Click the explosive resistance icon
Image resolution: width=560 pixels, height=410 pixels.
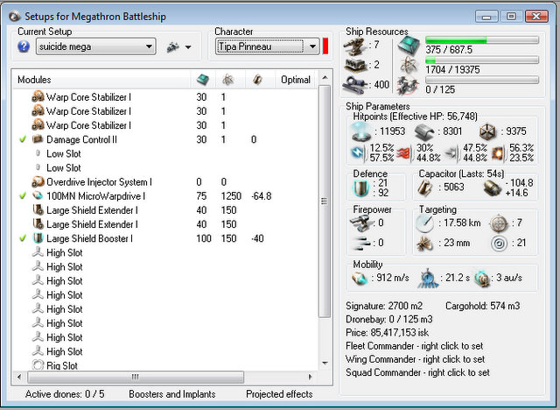click(x=498, y=153)
